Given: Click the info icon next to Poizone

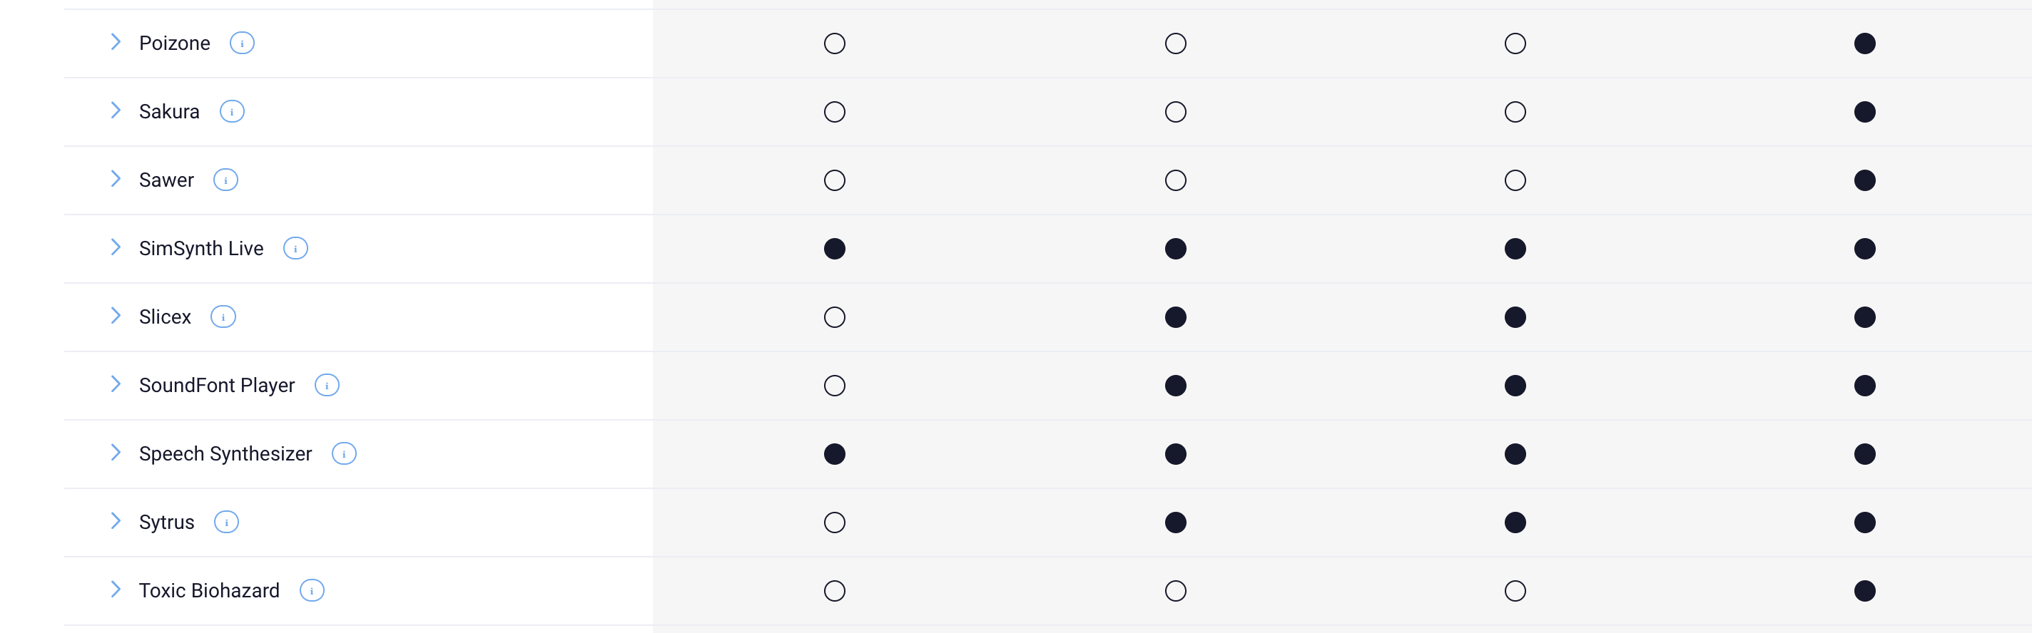Looking at the screenshot, I should 241,43.
